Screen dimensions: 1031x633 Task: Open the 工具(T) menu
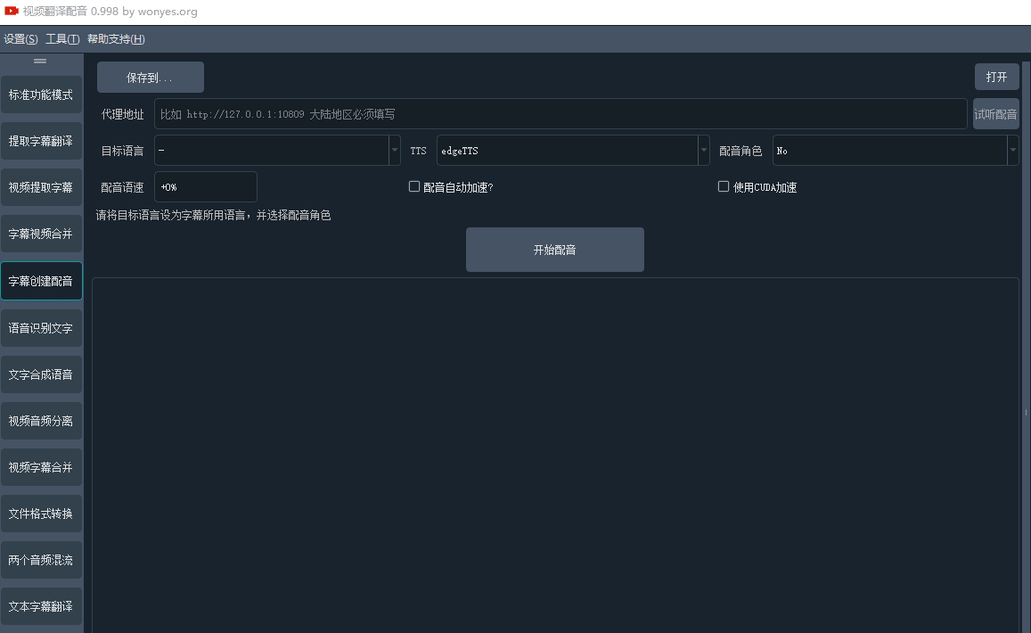click(62, 39)
